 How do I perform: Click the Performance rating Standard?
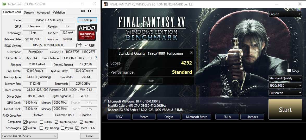click(182, 72)
